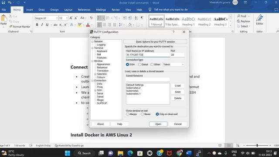
Task: Expand the Selection tree node
Action: click(x=95, y=74)
